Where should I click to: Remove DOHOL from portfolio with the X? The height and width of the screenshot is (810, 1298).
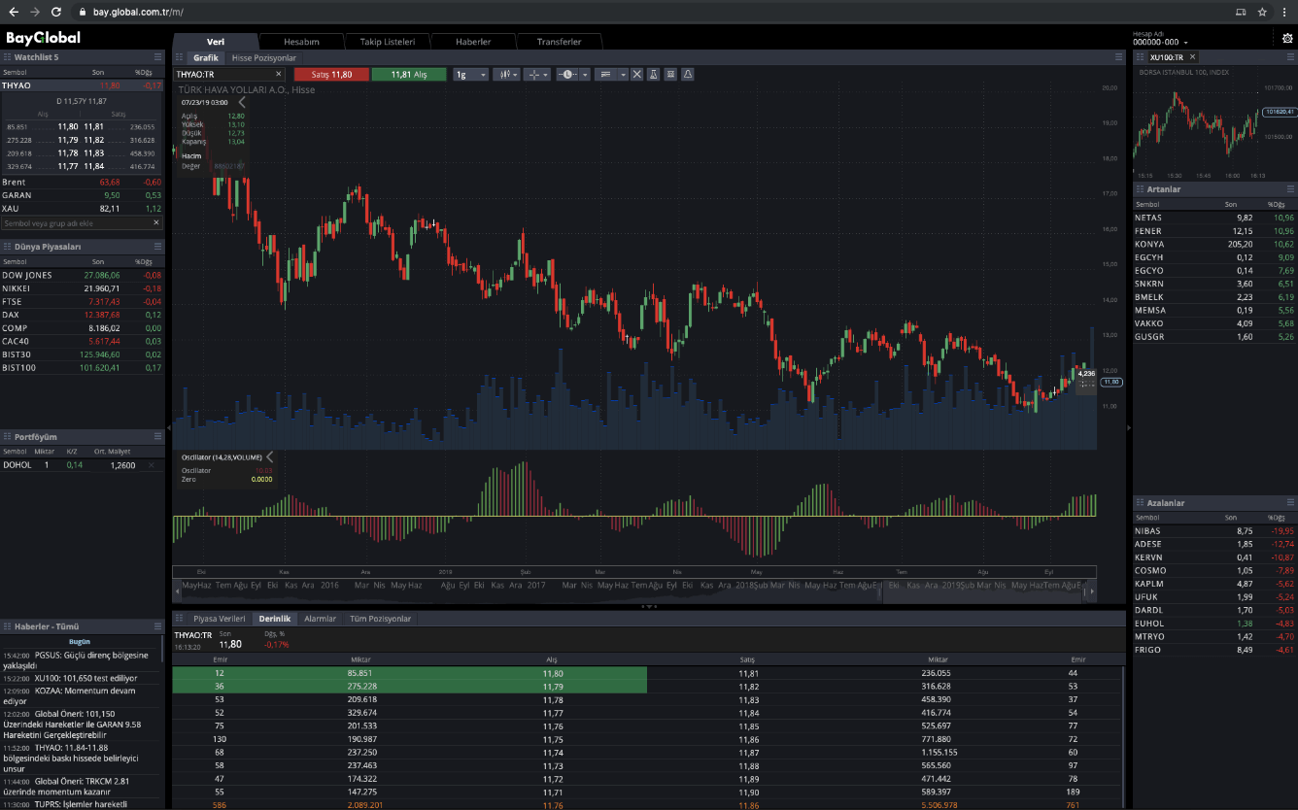tap(151, 465)
